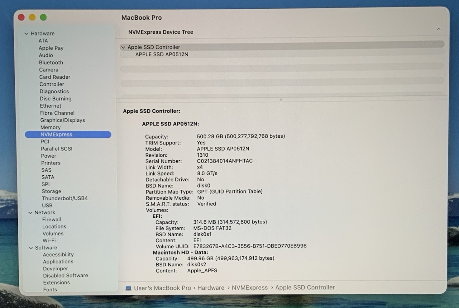This screenshot has height=308, width=459.
Task: Click the NVMExpress Device Tree sort chevron
Action: tap(438, 29)
